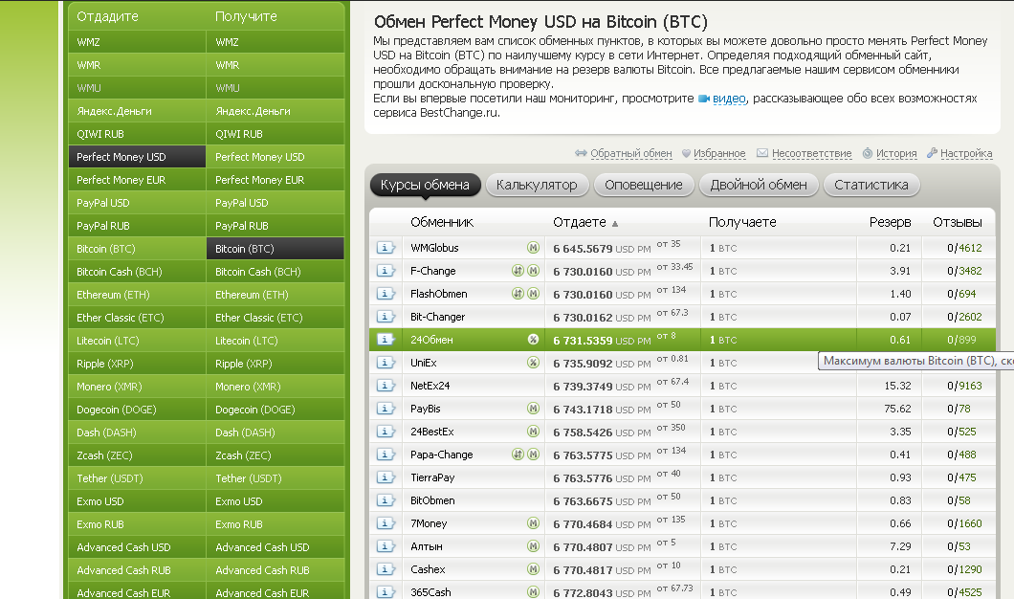Choose Litecoin (LTC) in Получите column
Screen dimensions: 1014x599
coord(276,341)
